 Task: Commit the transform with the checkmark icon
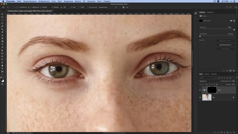(x=127, y=7)
